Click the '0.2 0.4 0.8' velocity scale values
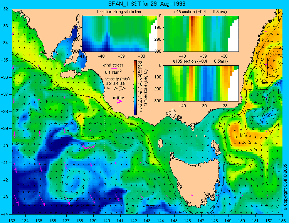This screenshot has width=289, height=223. pyautogui.click(x=116, y=83)
